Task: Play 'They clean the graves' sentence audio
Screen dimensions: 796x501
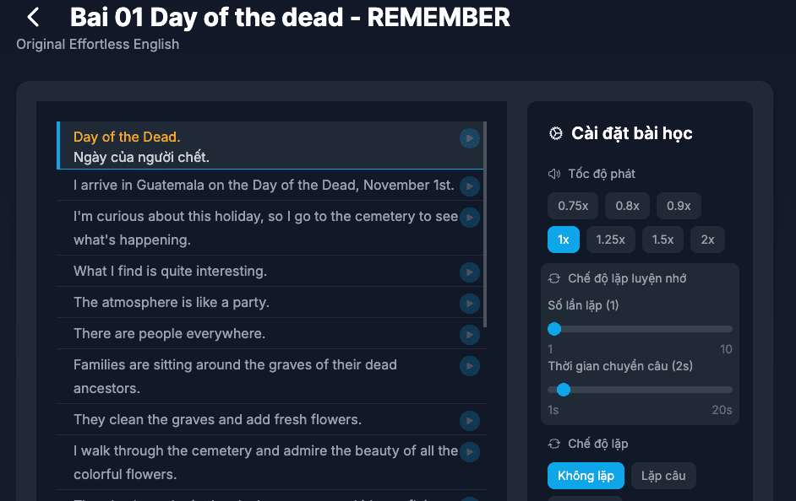Action: [470, 420]
